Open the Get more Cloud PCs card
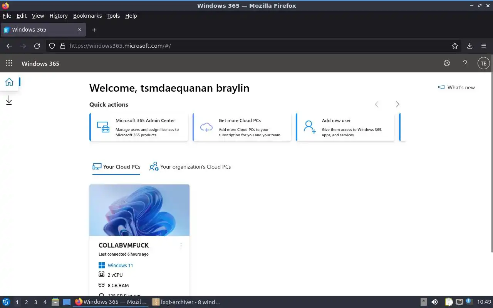Viewport: 493px width, 308px height. click(242, 127)
